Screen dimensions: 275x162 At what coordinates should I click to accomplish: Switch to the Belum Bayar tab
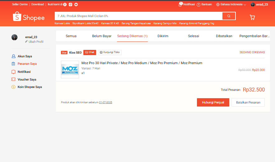(102, 36)
